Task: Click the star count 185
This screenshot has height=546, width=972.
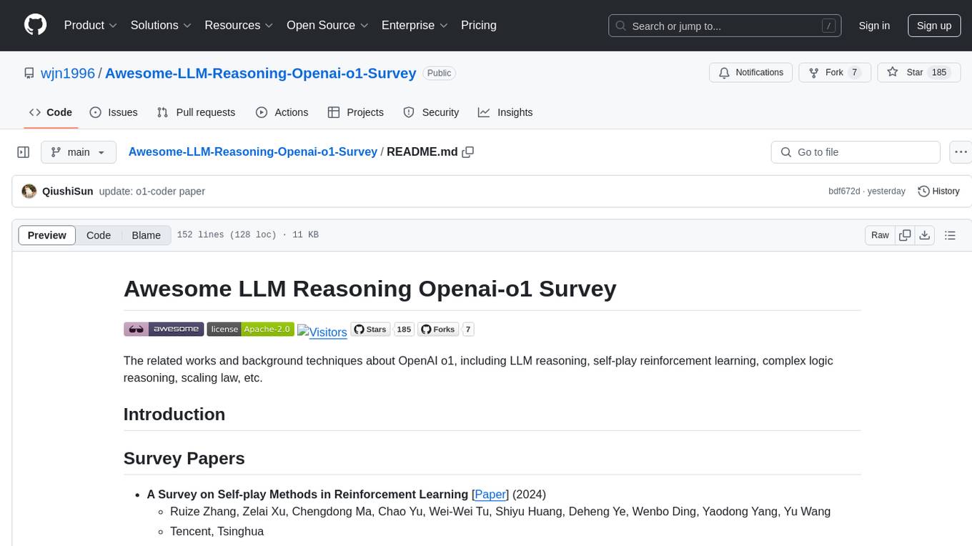Action: 939,72
